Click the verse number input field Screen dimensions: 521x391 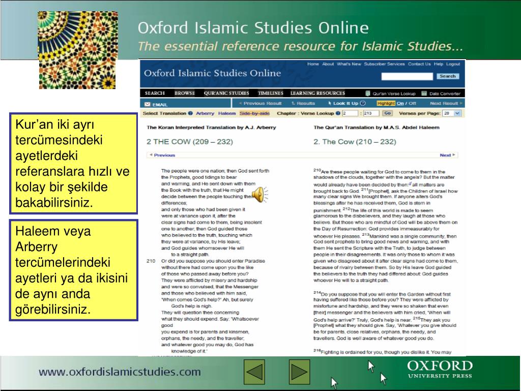(x=371, y=114)
